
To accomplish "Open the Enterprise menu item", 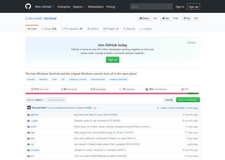I will click(64, 6).
